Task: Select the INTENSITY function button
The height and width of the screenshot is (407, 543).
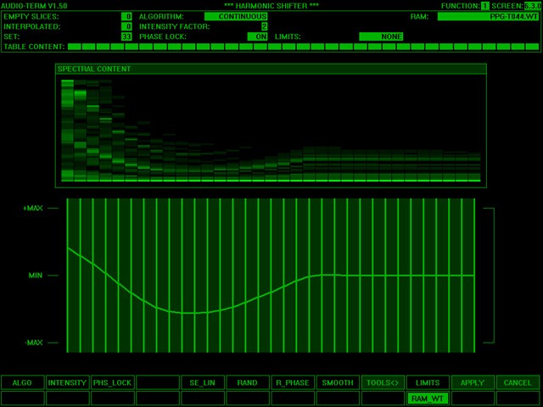Action: [x=68, y=382]
